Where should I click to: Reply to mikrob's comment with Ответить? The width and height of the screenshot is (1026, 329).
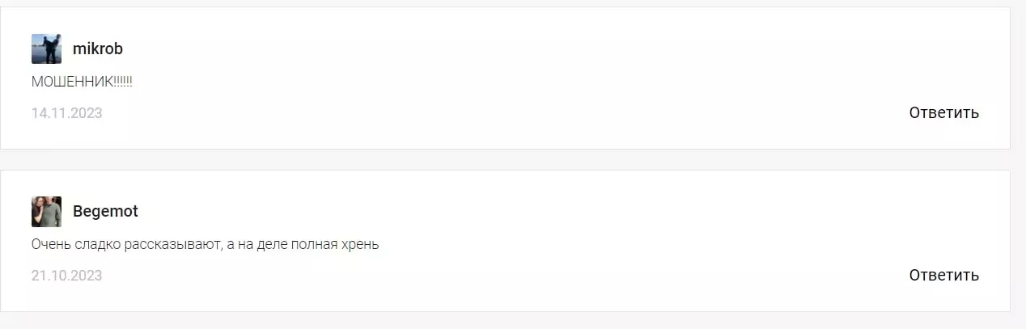(x=943, y=112)
